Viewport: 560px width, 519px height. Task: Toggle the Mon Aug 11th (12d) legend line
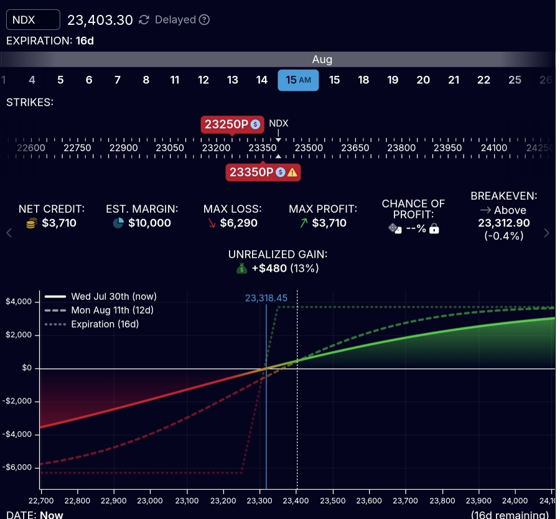click(99, 310)
